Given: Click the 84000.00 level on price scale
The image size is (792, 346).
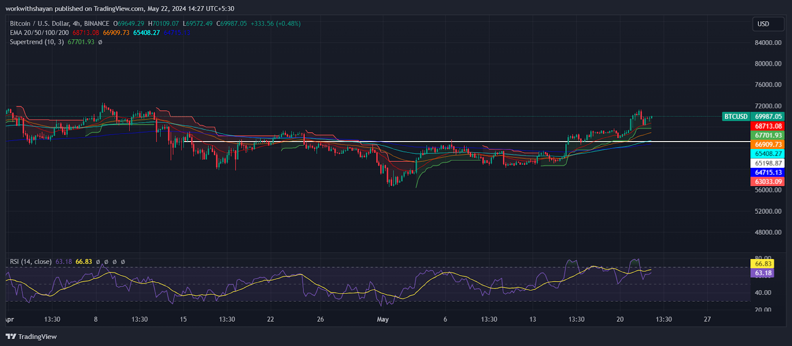Looking at the screenshot, I should [x=768, y=43].
